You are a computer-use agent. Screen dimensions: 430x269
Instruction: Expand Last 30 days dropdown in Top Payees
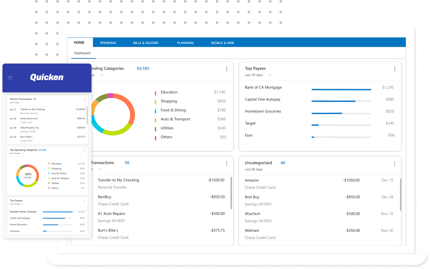[x=270, y=75]
